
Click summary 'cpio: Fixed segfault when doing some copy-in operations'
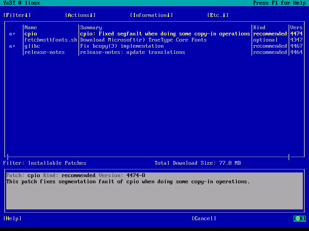[165, 34]
